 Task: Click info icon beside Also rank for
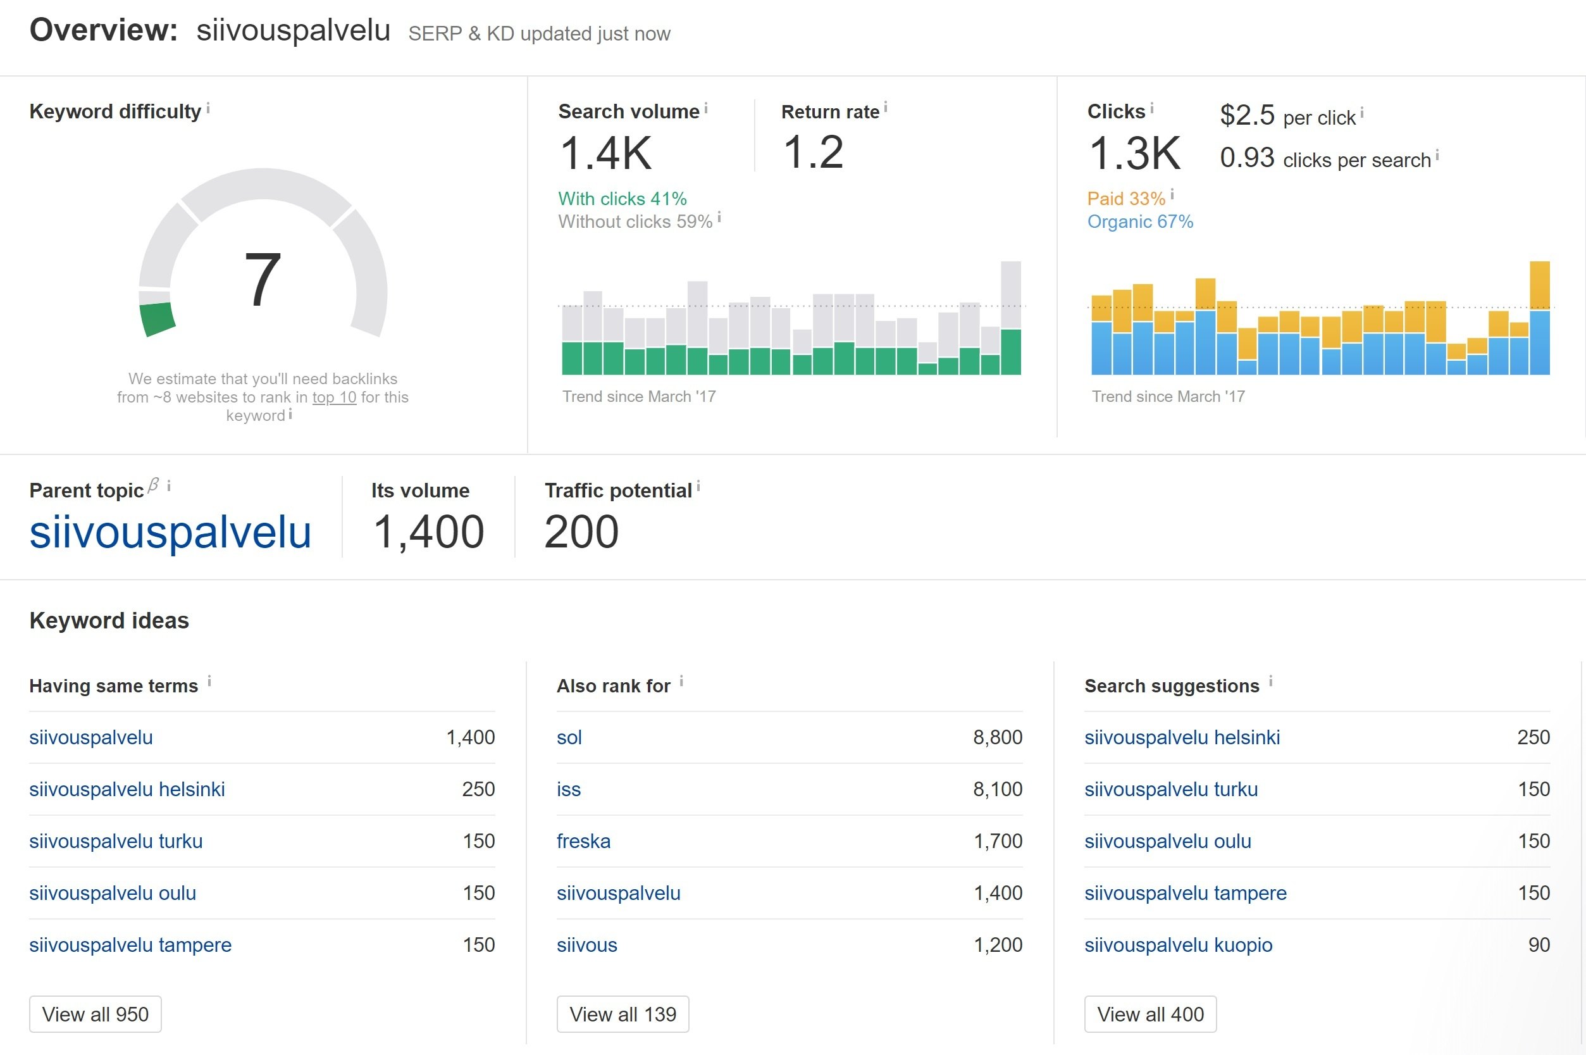tap(681, 682)
